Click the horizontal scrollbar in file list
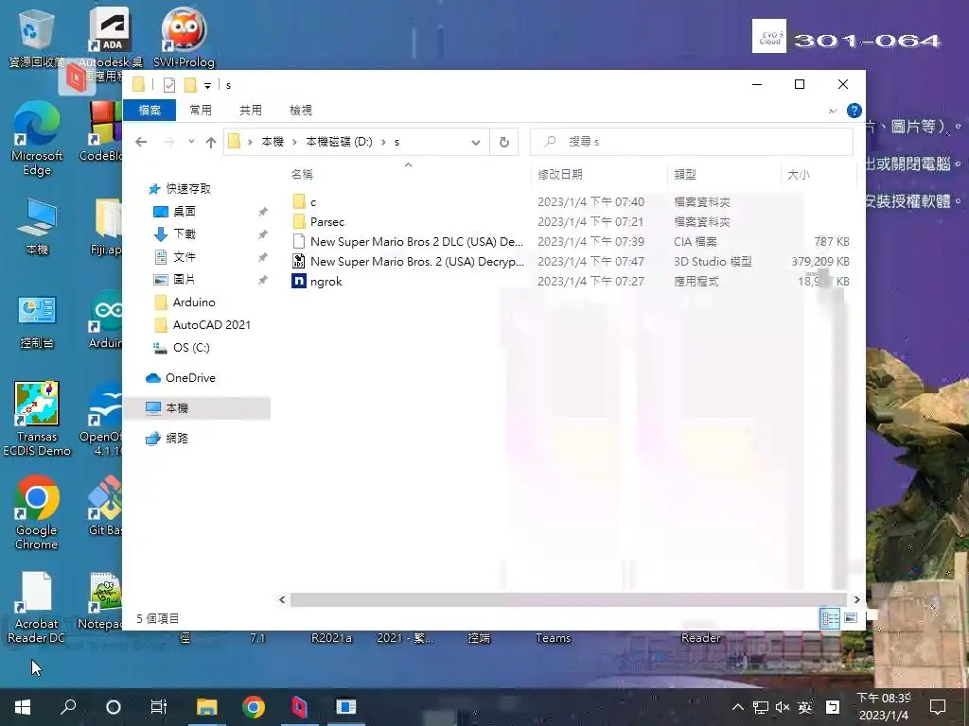Screen dimensions: 969x726 569,599
